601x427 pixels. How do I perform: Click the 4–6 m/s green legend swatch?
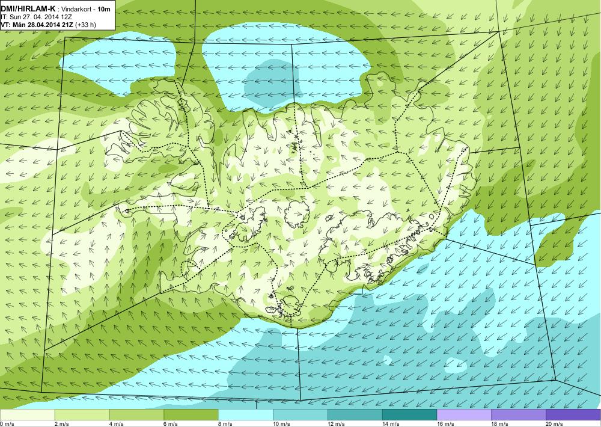tap(136, 415)
